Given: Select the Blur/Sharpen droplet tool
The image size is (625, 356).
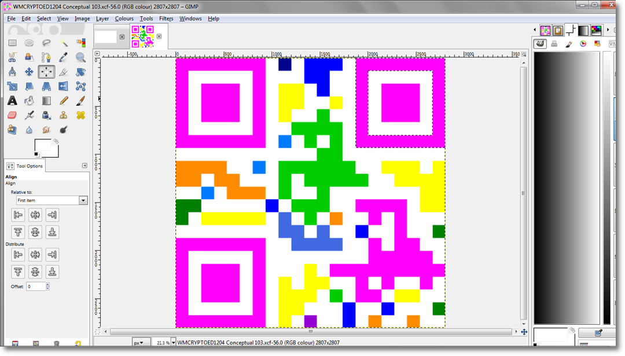Looking at the screenshot, I should coord(29,130).
